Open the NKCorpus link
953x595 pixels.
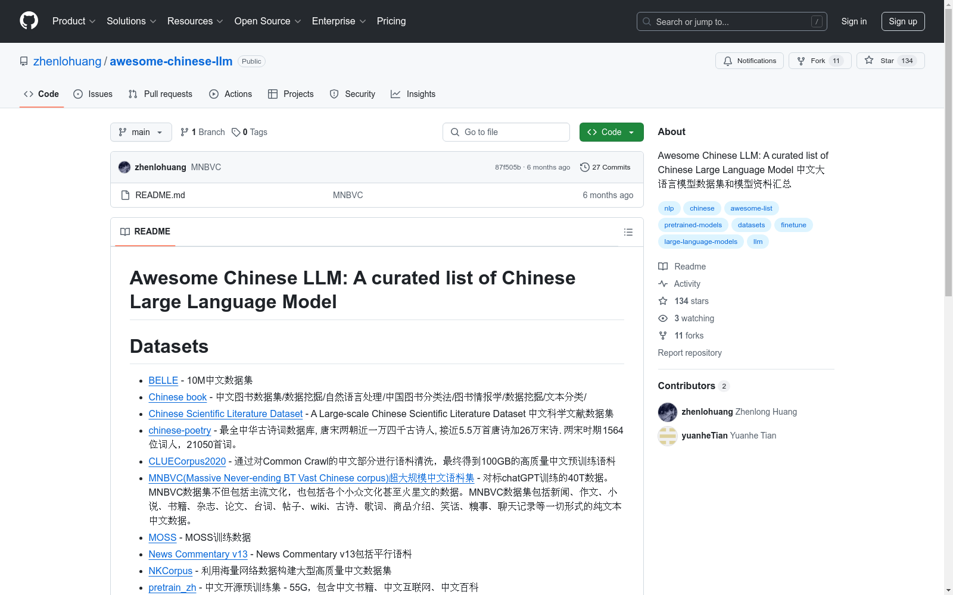coord(170,571)
